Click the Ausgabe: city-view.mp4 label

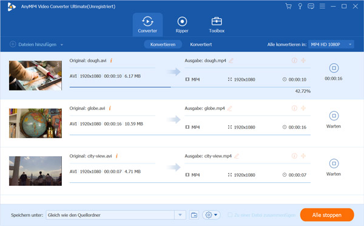click(x=208, y=156)
